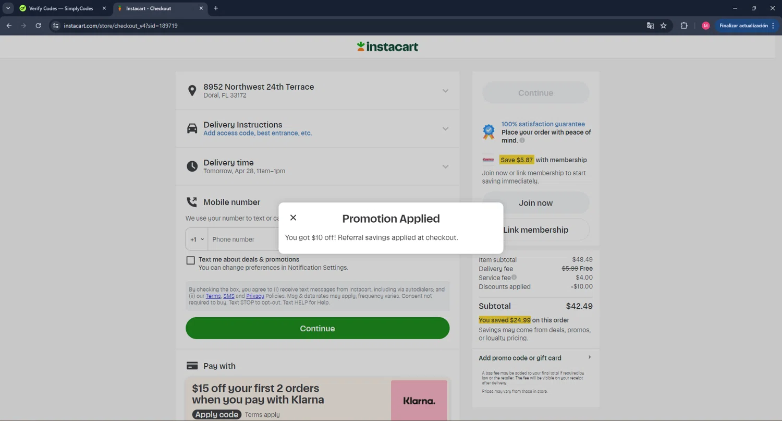Open the tab search dropdown
Image resolution: width=782 pixels, height=421 pixels.
(x=8, y=8)
